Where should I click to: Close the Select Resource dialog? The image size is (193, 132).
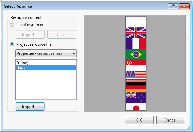[x=184, y=6]
